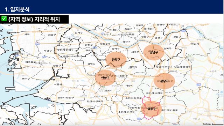Click the 부천시 오정구 map label
Screen dimensions: 224x126
point(65,42)
